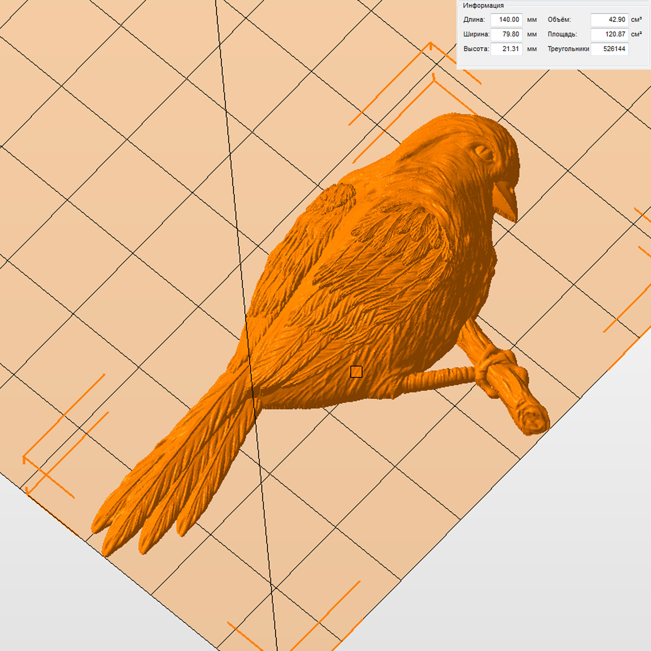Click the Высота label text
651x651 pixels.
point(476,49)
